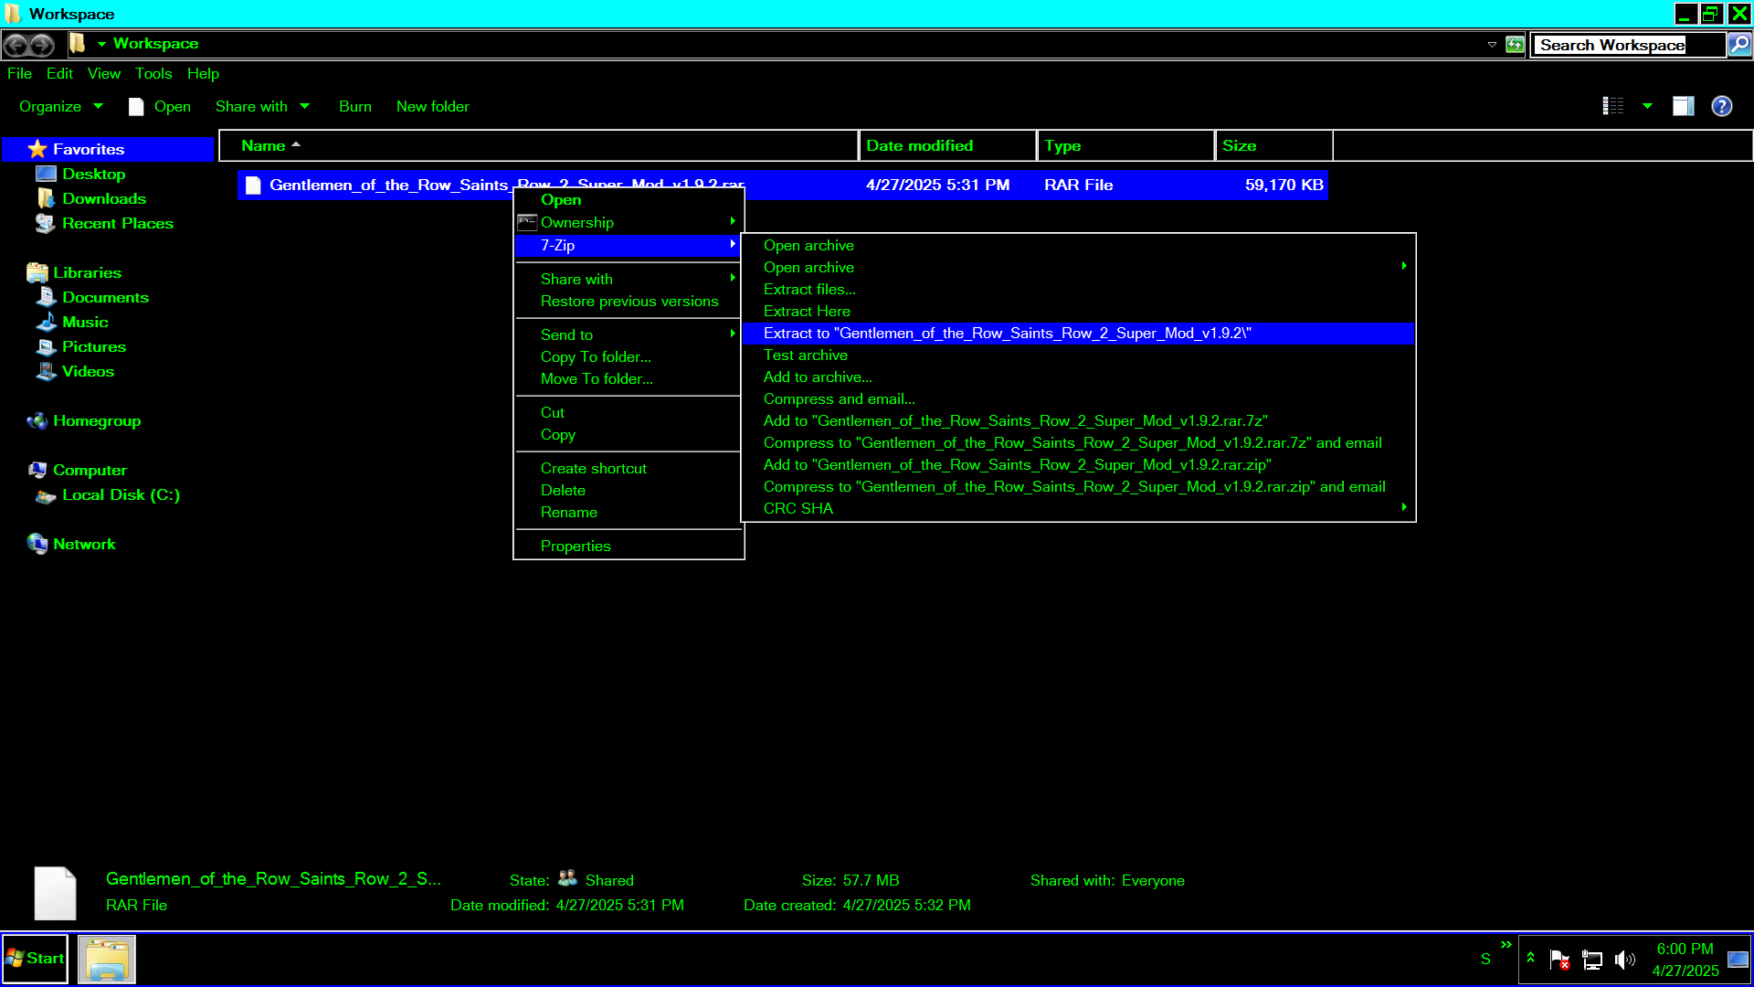Sort by Size column header
The height and width of the screenshot is (987, 1754).
click(1273, 146)
